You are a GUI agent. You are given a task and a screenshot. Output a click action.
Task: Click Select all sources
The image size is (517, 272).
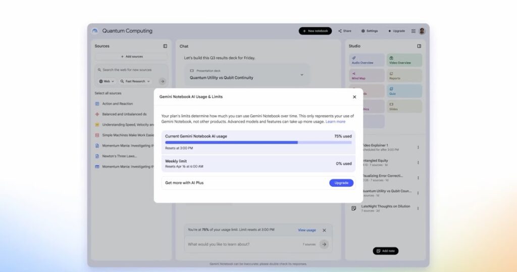[108, 93]
